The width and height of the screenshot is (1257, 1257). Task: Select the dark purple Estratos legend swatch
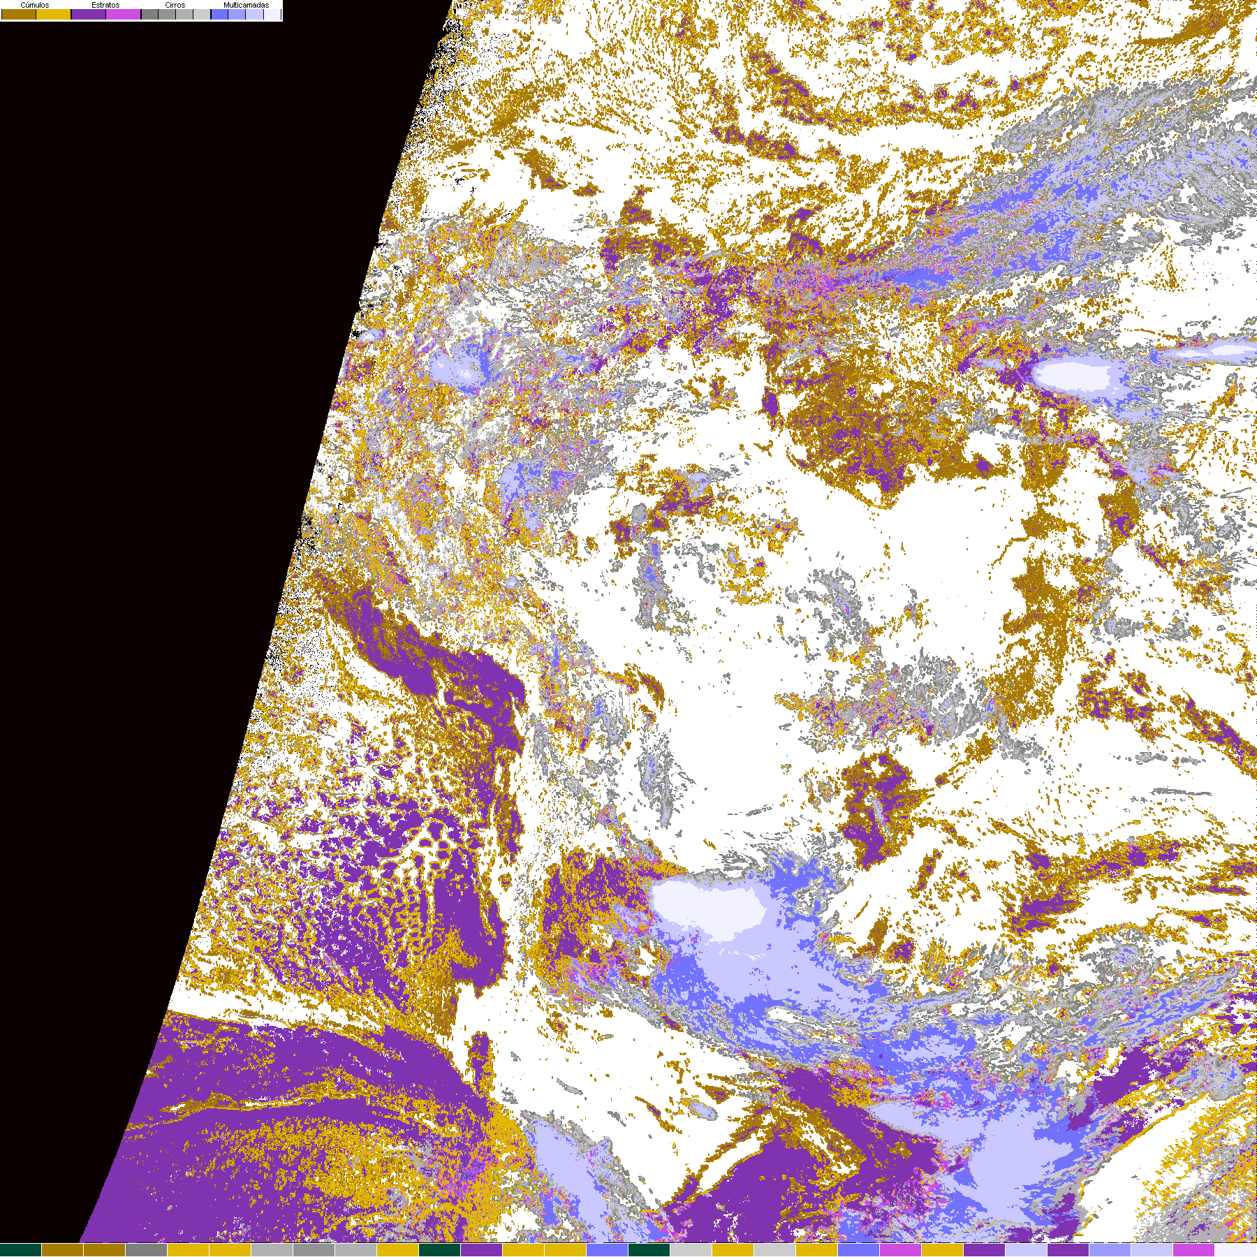(89, 14)
